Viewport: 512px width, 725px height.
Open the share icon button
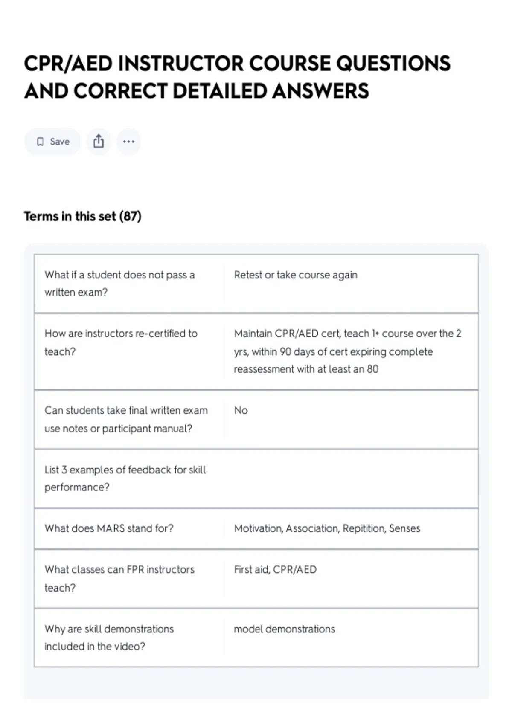(99, 142)
